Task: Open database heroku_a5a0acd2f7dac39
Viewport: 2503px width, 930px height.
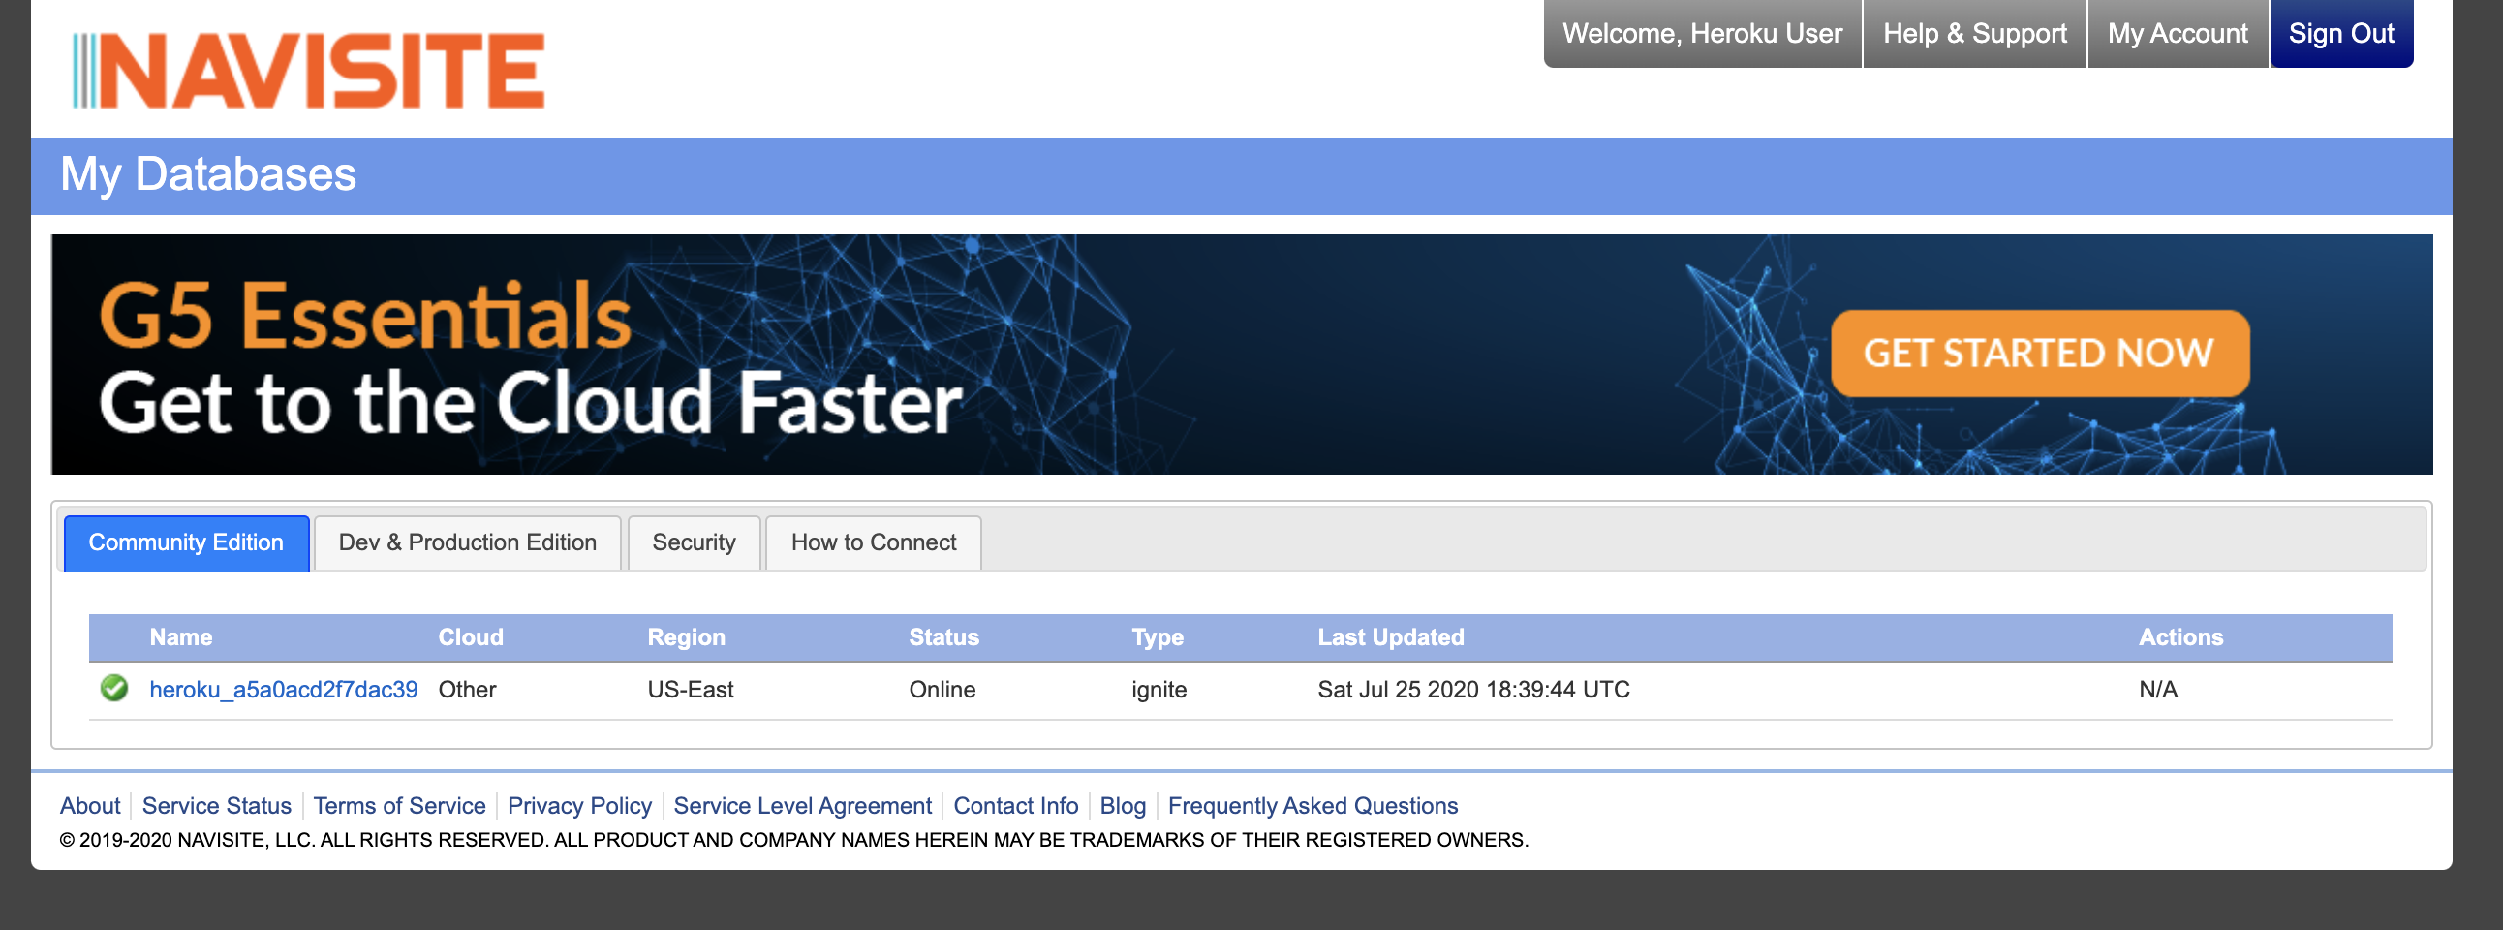Action: [x=284, y=689]
